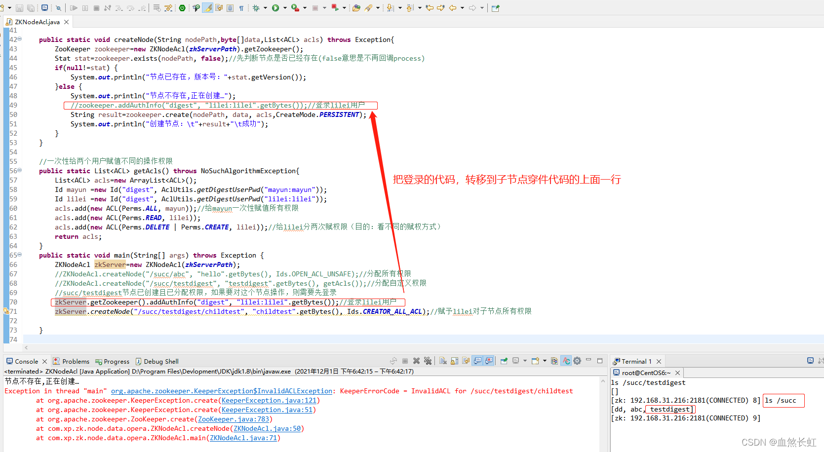Toggle Block Selection mode

pos(230,8)
